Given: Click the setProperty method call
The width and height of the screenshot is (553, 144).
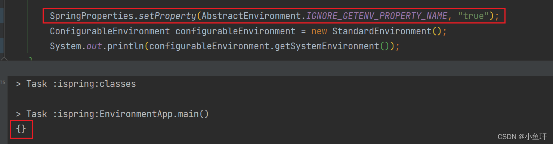Looking at the screenshot, I should [167, 16].
